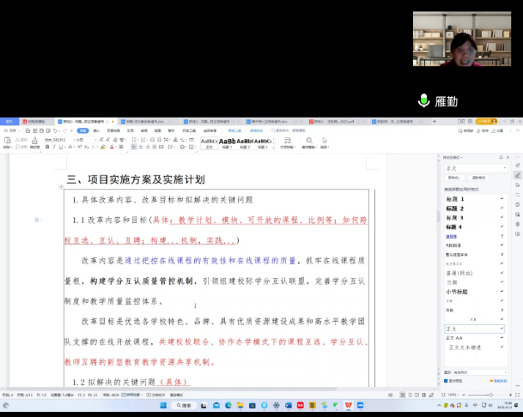Open the 开始 (Home) ribbon tab

pos(82,130)
